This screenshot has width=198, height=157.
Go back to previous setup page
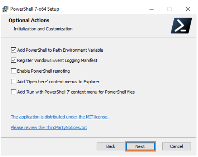point(111,146)
